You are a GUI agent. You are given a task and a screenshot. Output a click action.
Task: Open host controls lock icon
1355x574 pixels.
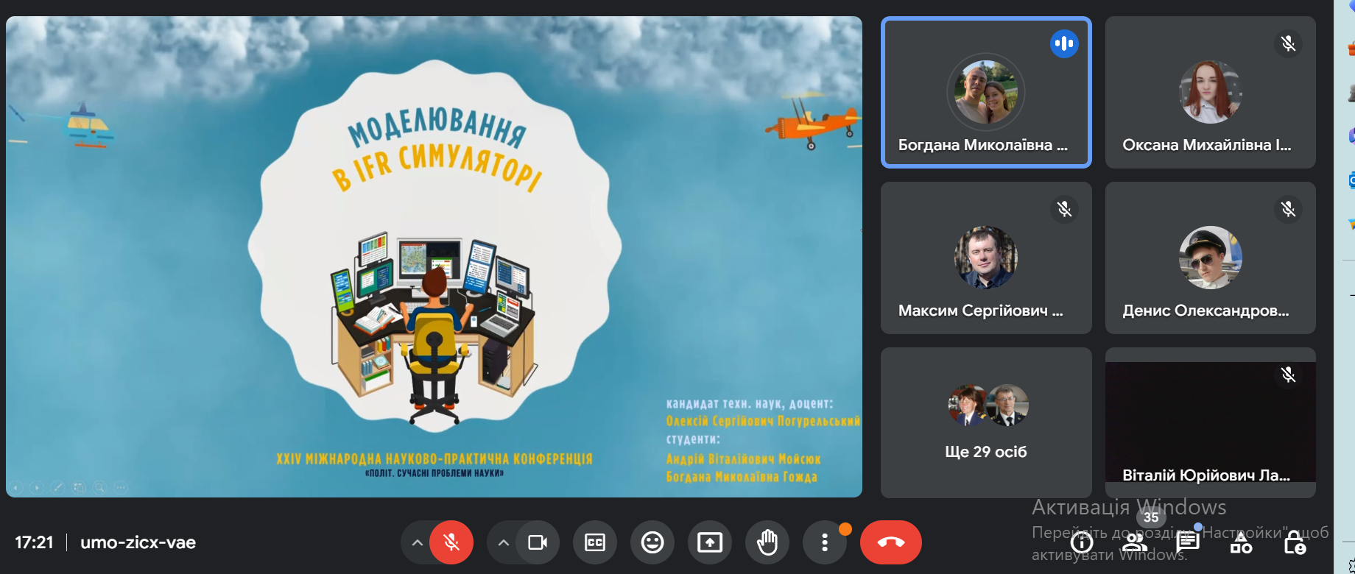(1295, 543)
